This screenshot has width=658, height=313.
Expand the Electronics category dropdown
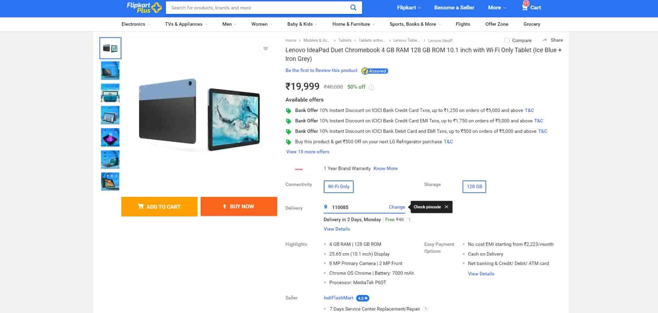point(136,24)
